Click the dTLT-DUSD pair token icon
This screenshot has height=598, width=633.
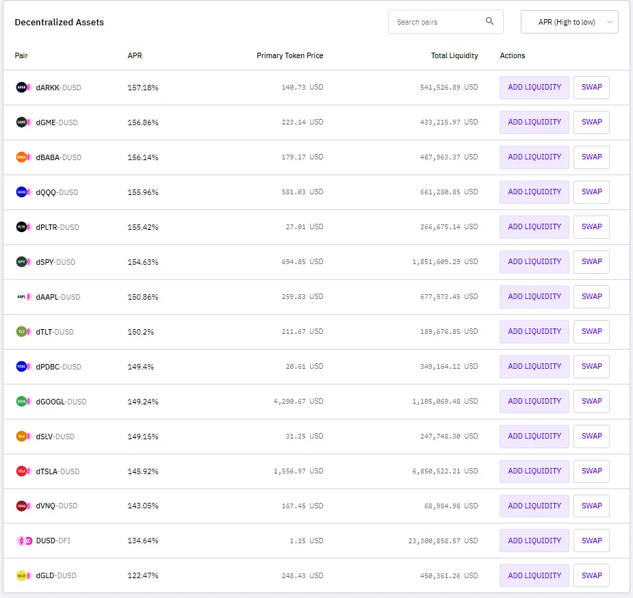[x=24, y=332]
